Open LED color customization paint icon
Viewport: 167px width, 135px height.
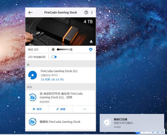click(91, 49)
